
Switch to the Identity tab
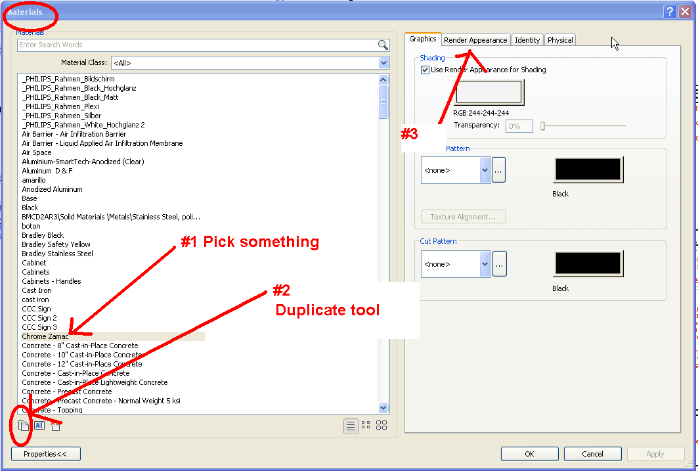point(527,40)
